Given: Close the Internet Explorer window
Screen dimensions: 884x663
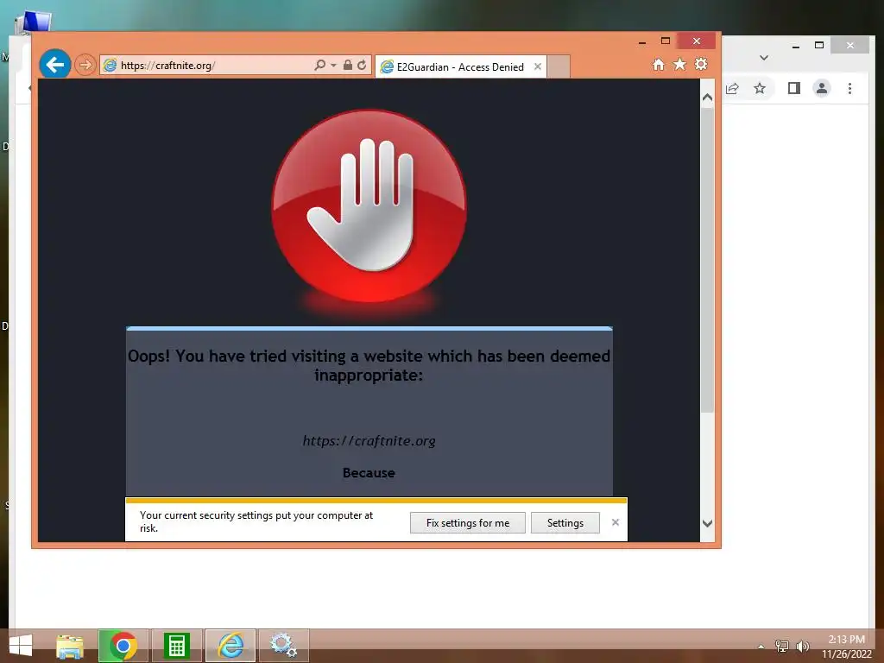Looking at the screenshot, I should 697,41.
